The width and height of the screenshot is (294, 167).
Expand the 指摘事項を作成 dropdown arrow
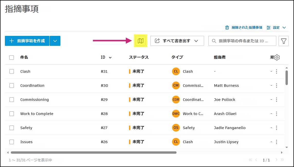pyautogui.click(x=55, y=41)
